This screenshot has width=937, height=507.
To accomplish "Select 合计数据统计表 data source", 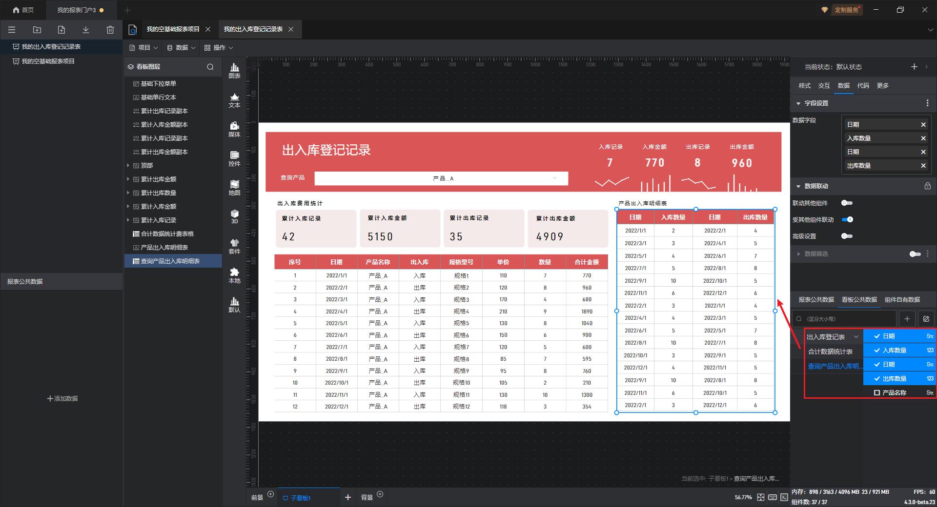I will click(x=830, y=351).
